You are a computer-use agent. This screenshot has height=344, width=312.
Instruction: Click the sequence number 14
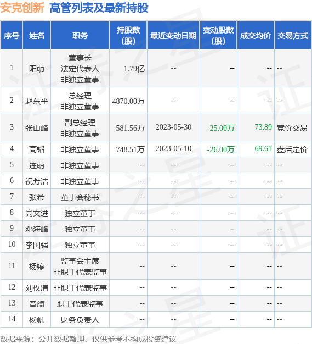[12, 319]
